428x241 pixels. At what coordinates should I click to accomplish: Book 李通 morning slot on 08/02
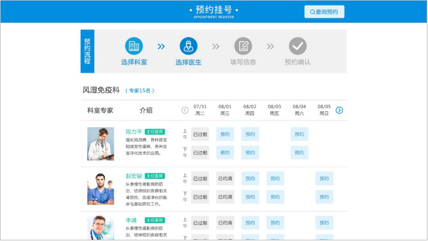coord(250,223)
